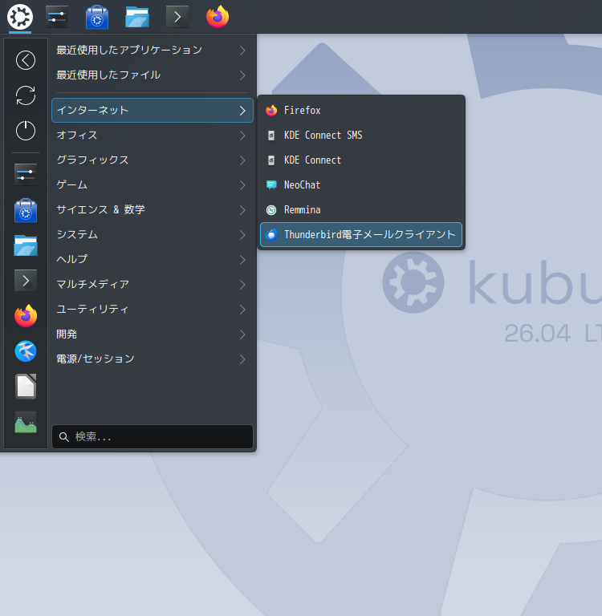The height and width of the screenshot is (616, 602).
Task: Click the search magnifier icon
Action: pyautogui.click(x=63, y=437)
